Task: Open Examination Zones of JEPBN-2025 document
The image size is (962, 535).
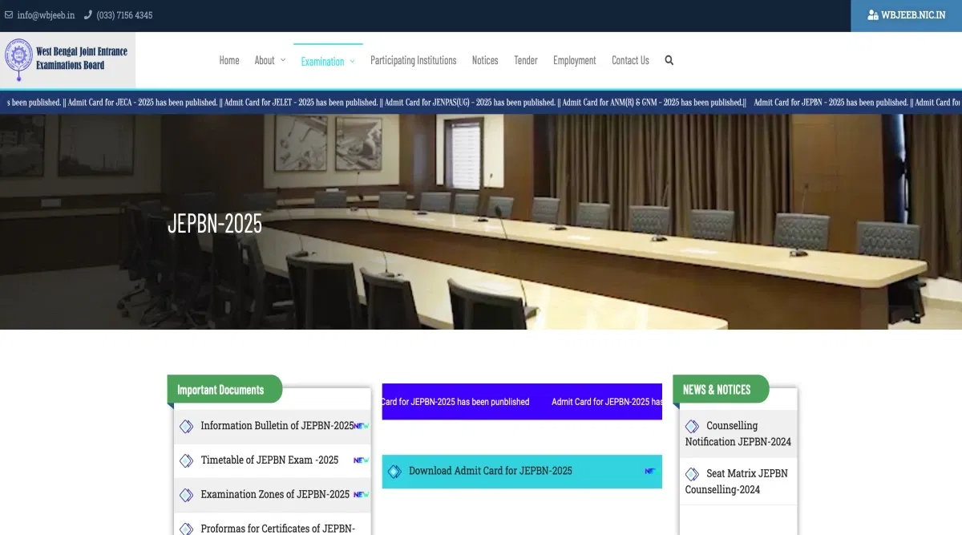Action: point(275,494)
